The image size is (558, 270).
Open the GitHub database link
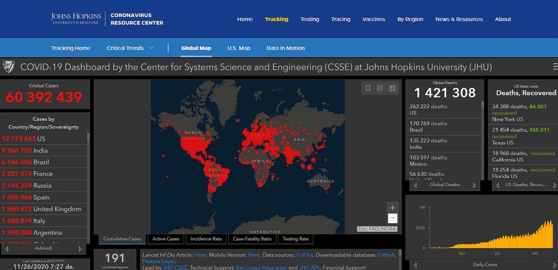386,255
